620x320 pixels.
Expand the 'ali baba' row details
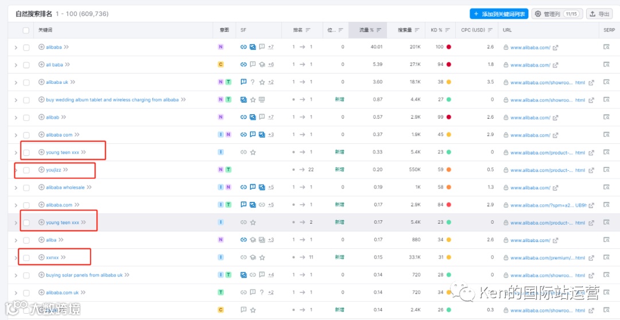click(x=16, y=65)
